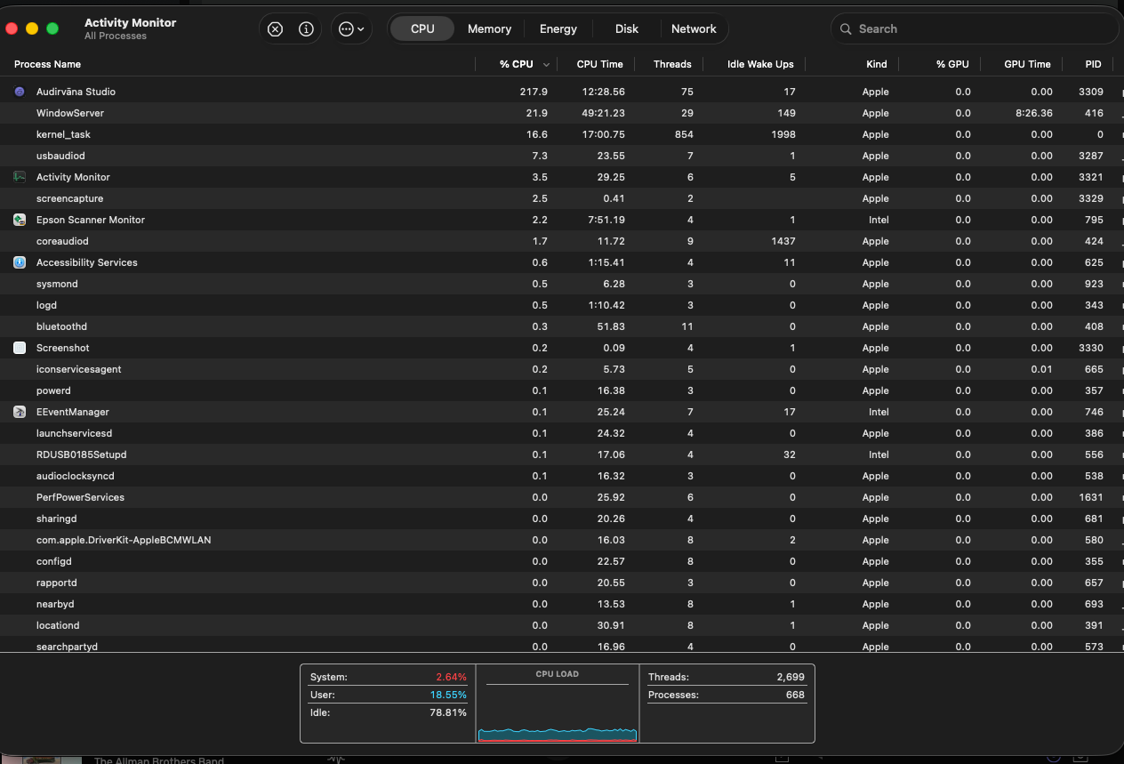Click the Epson Scanner Monitor icon
Screen dimensions: 1124x764
tap(20, 220)
